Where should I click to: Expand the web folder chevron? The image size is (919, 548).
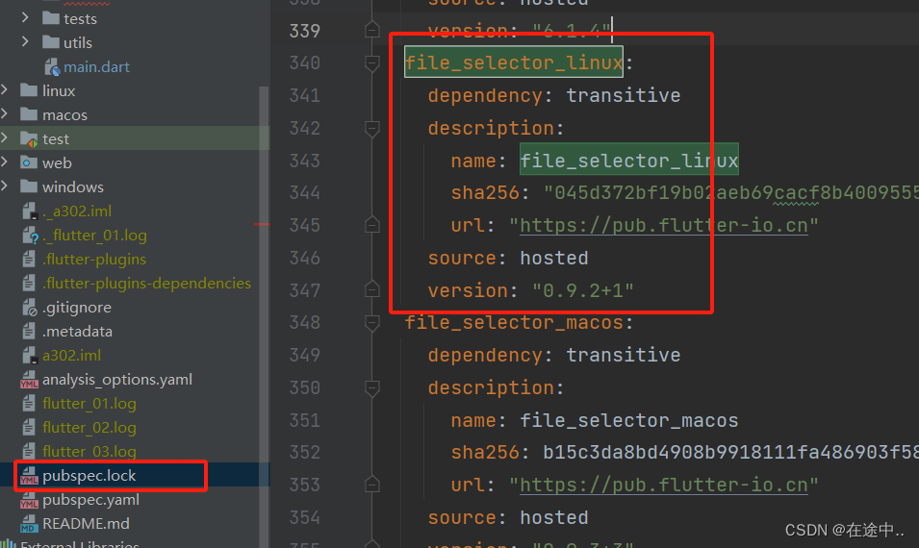pyautogui.click(x=4, y=162)
